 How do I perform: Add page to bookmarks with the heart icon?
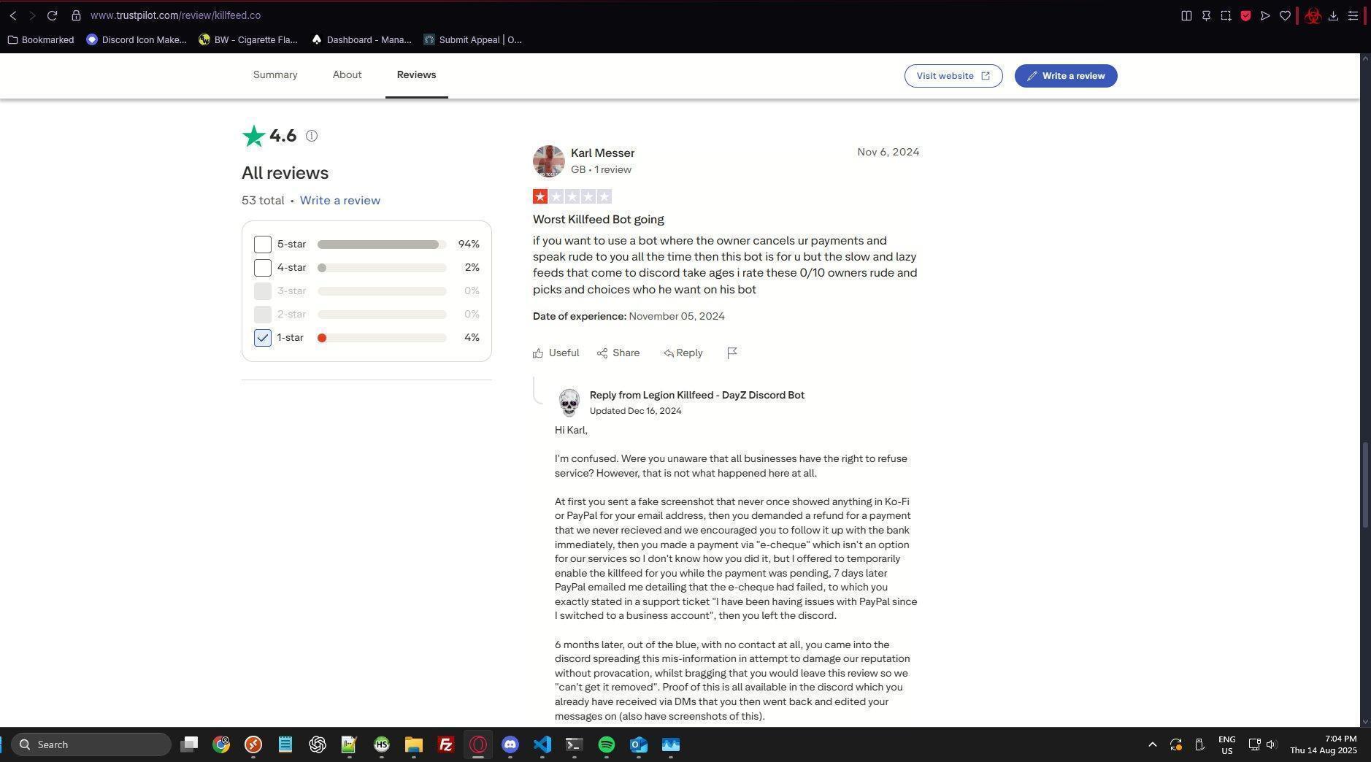(1285, 15)
